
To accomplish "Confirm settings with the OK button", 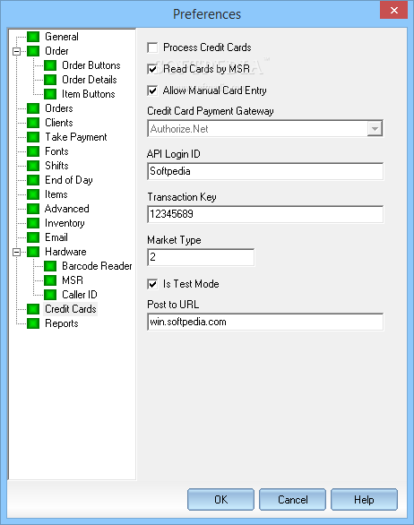I will point(220,500).
